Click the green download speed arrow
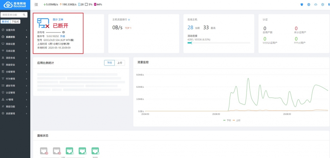The image size is (330, 158). (x=44, y=5)
